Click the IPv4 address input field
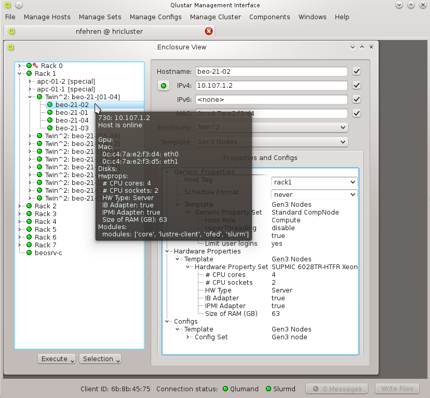This screenshot has height=398, width=430. (x=272, y=85)
